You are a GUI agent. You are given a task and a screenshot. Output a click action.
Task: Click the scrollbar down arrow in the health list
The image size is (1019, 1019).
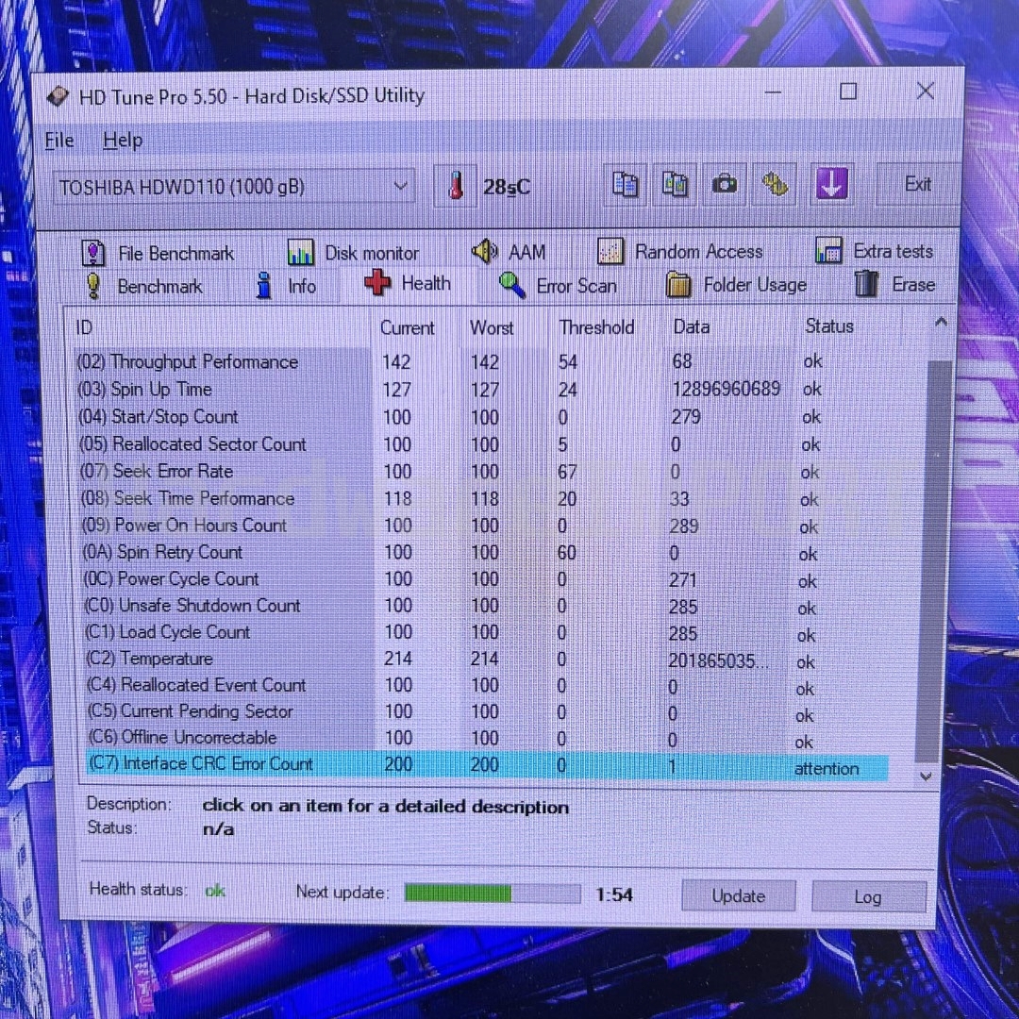tap(926, 776)
